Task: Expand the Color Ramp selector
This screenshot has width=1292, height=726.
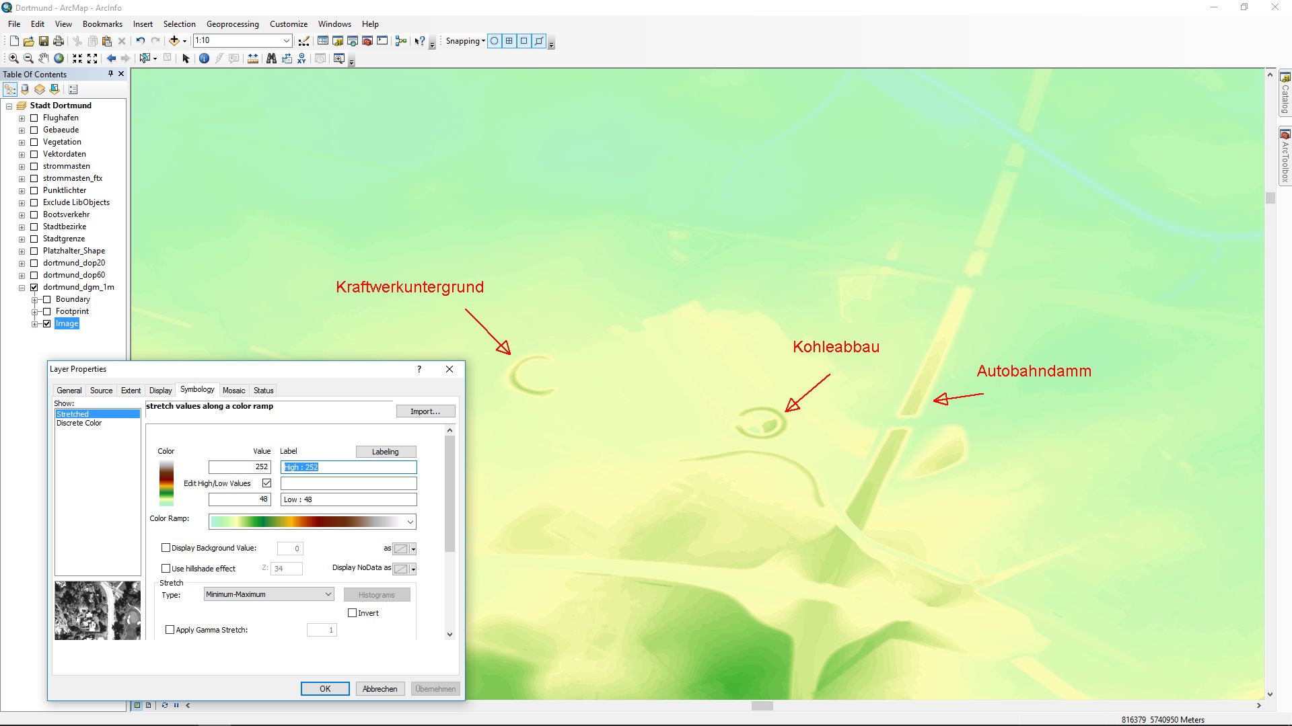Action: (x=409, y=520)
